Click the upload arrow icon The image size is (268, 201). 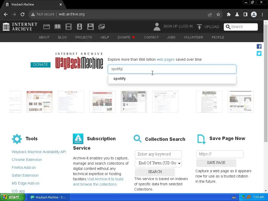(199, 27)
